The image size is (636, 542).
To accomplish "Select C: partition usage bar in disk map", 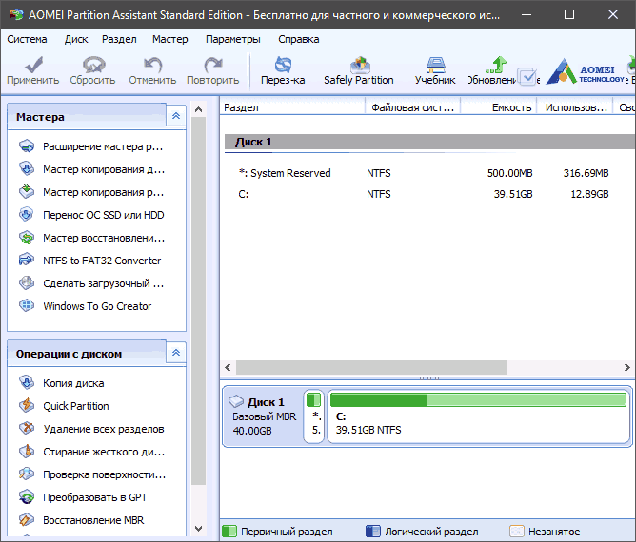I will click(478, 400).
